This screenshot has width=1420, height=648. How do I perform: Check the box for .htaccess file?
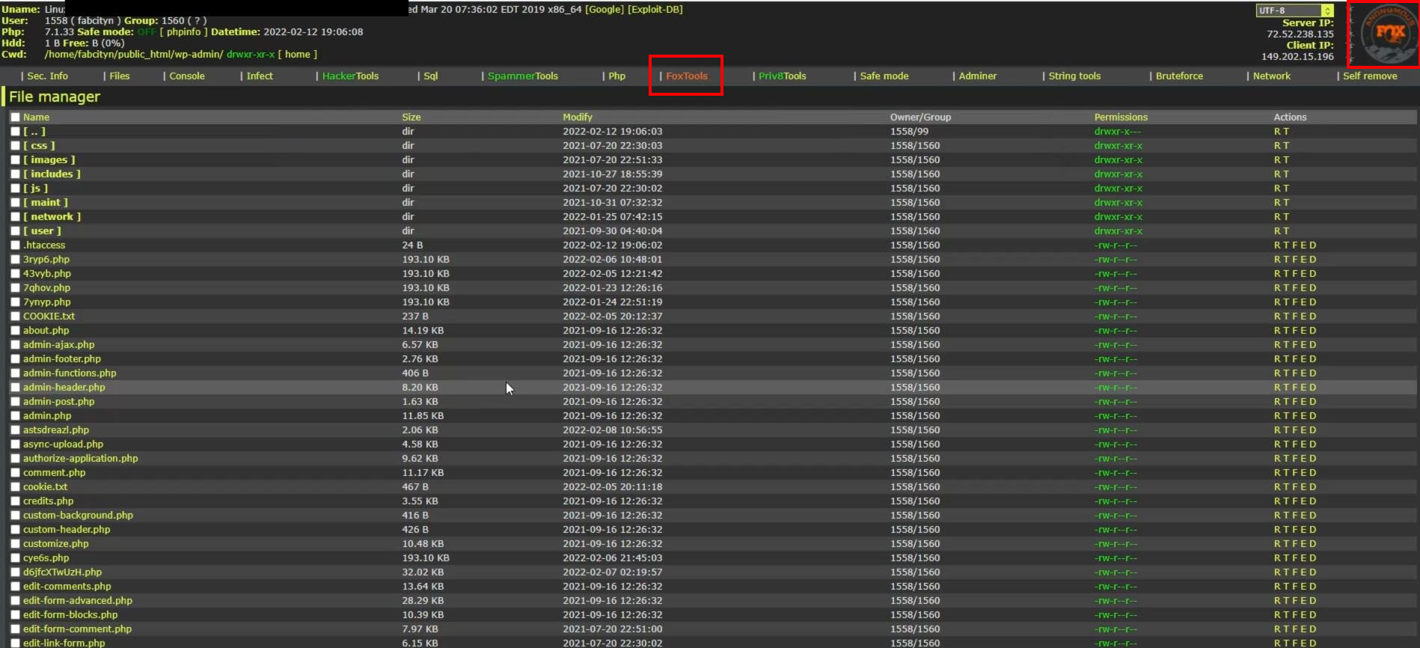(15, 245)
